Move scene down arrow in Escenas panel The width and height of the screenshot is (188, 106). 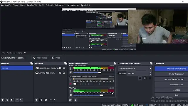[21, 100]
